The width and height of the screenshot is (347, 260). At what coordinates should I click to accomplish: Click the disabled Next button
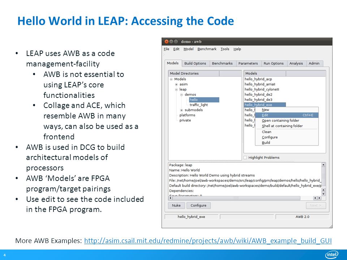pos(316,205)
